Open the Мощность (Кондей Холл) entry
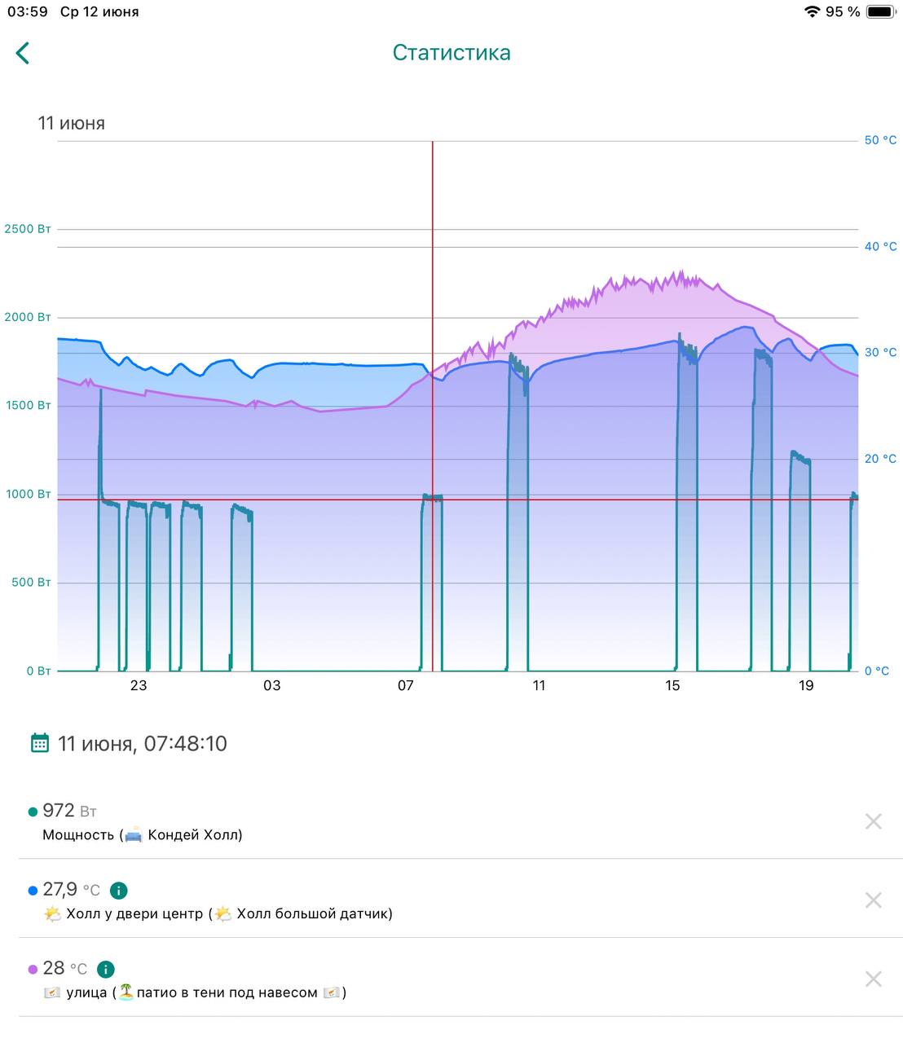Image resolution: width=903 pixels, height=1043 pixels. [x=143, y=835]
